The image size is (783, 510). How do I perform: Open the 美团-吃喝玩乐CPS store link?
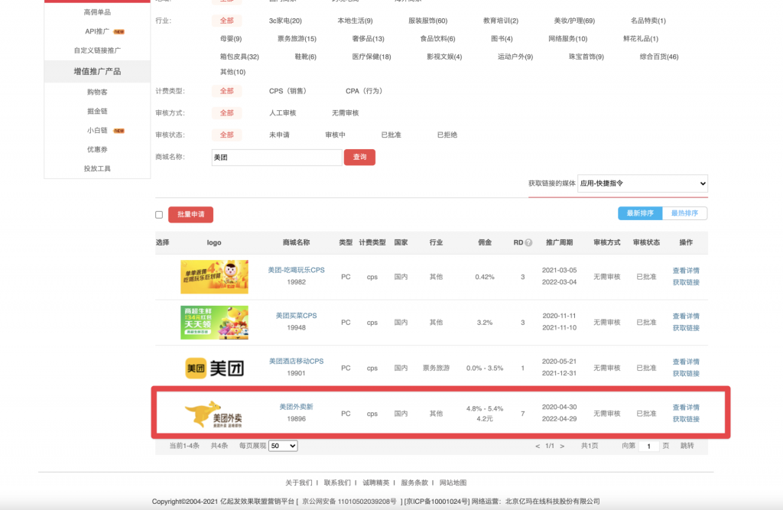[x=296, y=270]
